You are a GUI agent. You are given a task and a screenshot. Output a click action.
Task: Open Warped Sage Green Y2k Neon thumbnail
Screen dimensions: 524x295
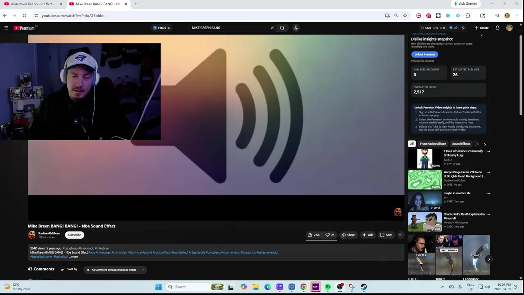425,180
